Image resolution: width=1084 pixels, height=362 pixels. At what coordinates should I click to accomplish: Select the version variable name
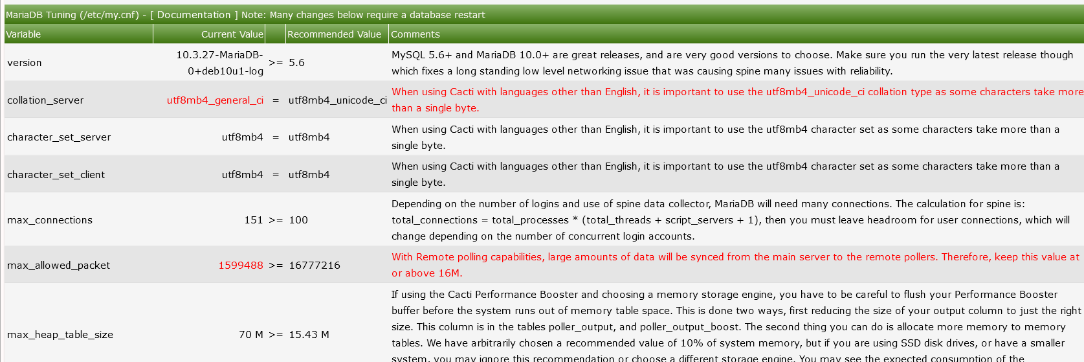(x=25, y=63)
